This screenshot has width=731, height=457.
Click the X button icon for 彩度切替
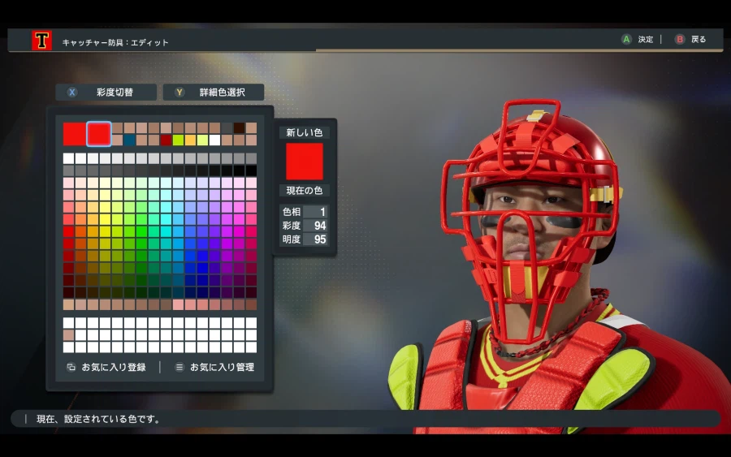(72, 93)
